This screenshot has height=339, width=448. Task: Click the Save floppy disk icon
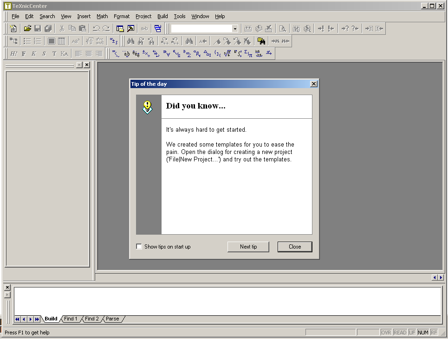pos(38,28)
